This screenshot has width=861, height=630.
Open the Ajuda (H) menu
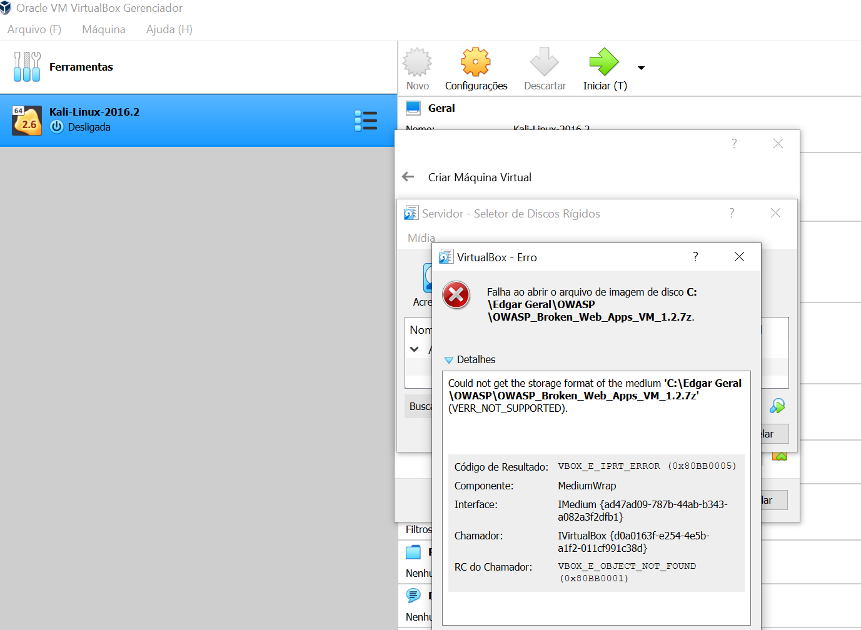click(x=169, y=29)
